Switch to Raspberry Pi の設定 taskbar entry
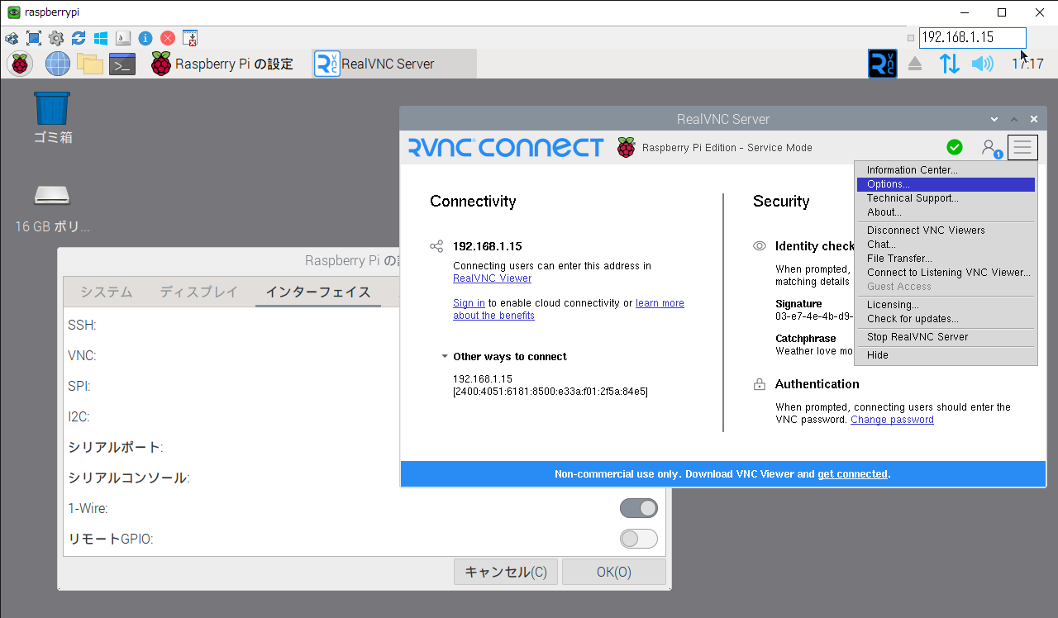 point(222,64)
